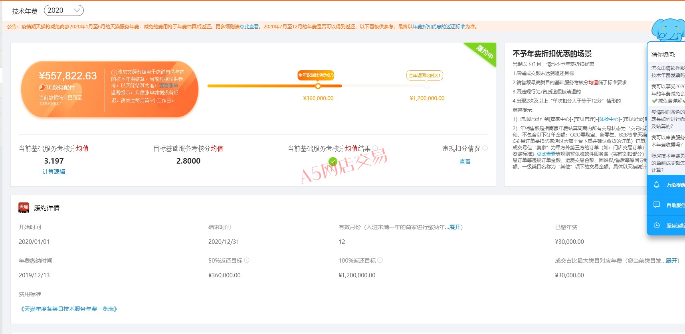Click the bell icon for 万象提醒
The width and height of the screenshot is (685, 334).
(x=656, y=185)
